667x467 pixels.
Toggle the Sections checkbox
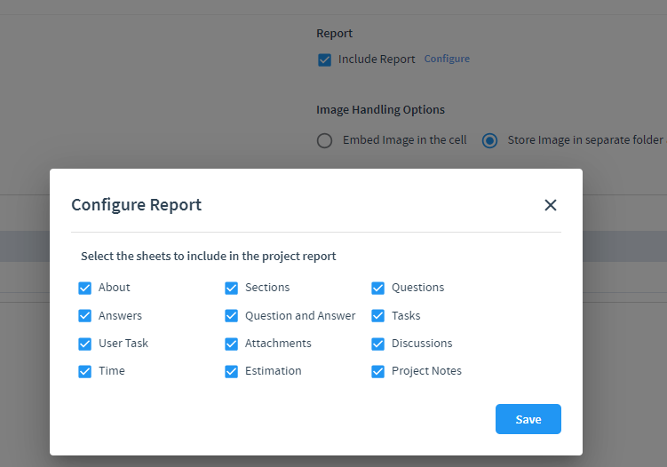click(x=232, y=288)
